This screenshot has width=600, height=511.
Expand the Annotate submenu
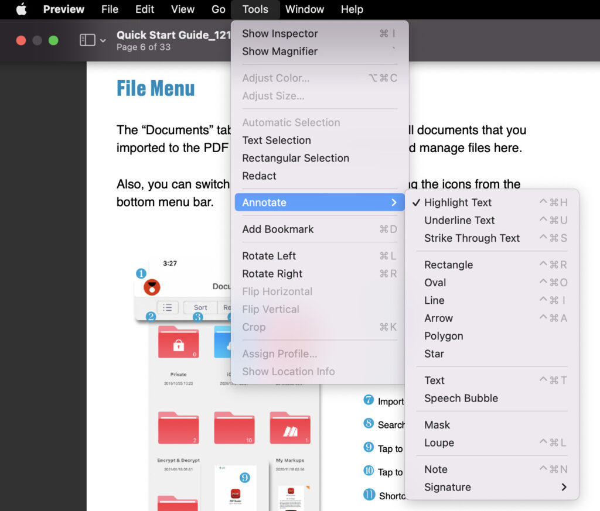coord(319,202)
